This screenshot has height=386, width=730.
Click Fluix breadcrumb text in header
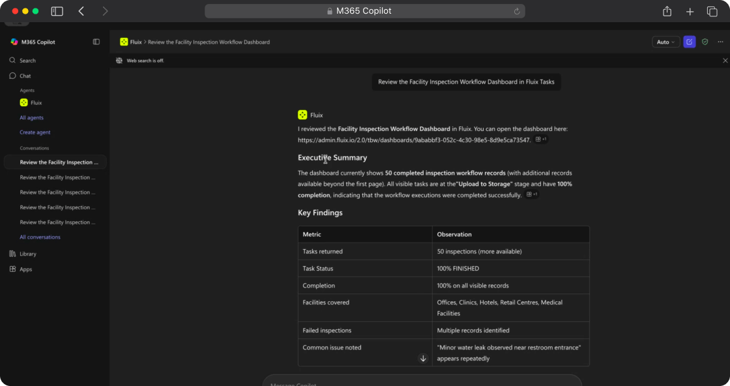[x=136, y=42]
